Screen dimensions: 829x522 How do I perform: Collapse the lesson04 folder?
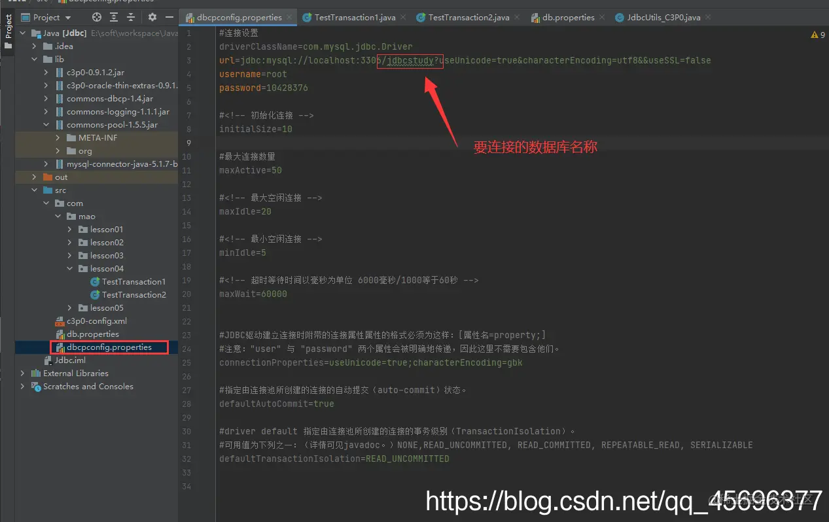70,268
